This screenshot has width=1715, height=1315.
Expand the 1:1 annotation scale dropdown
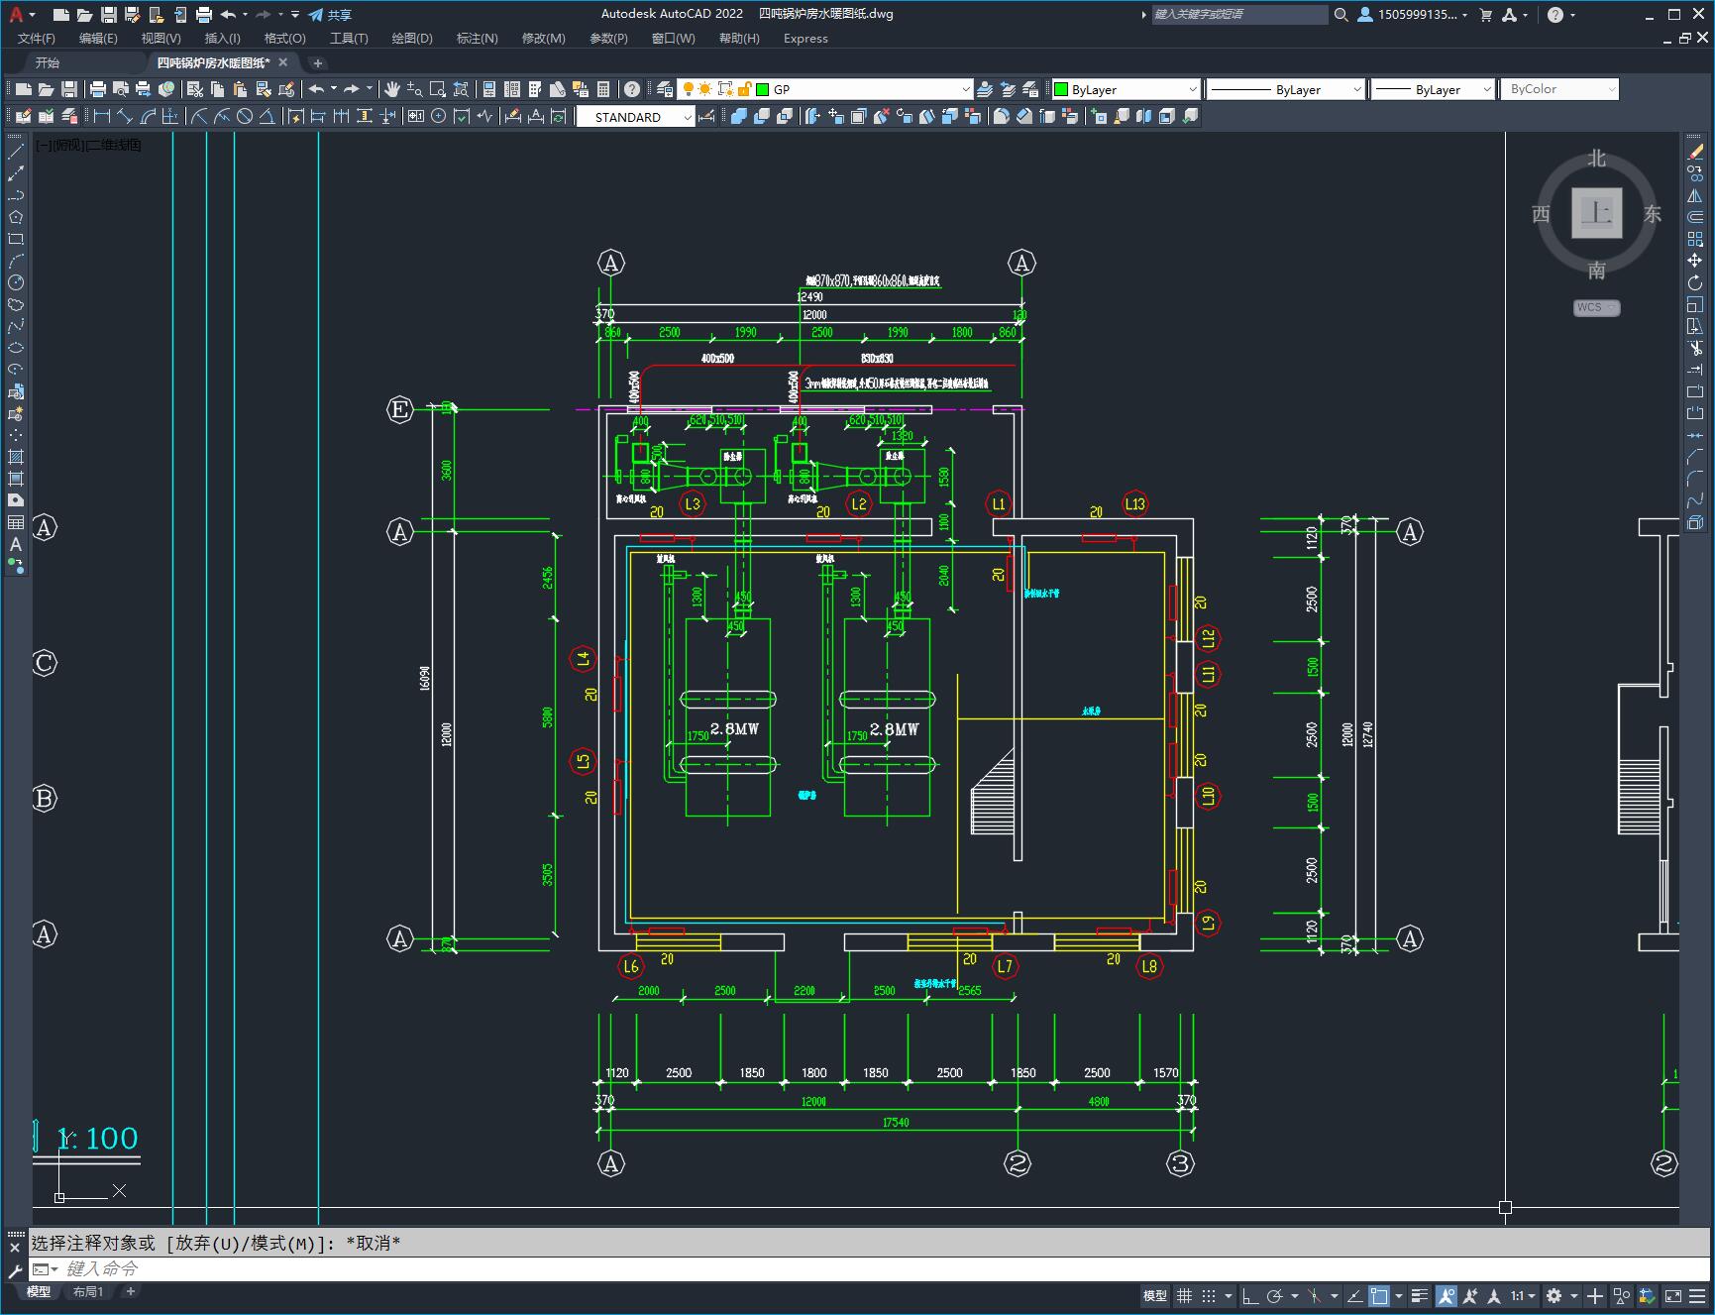(x=1523, y=1295)
